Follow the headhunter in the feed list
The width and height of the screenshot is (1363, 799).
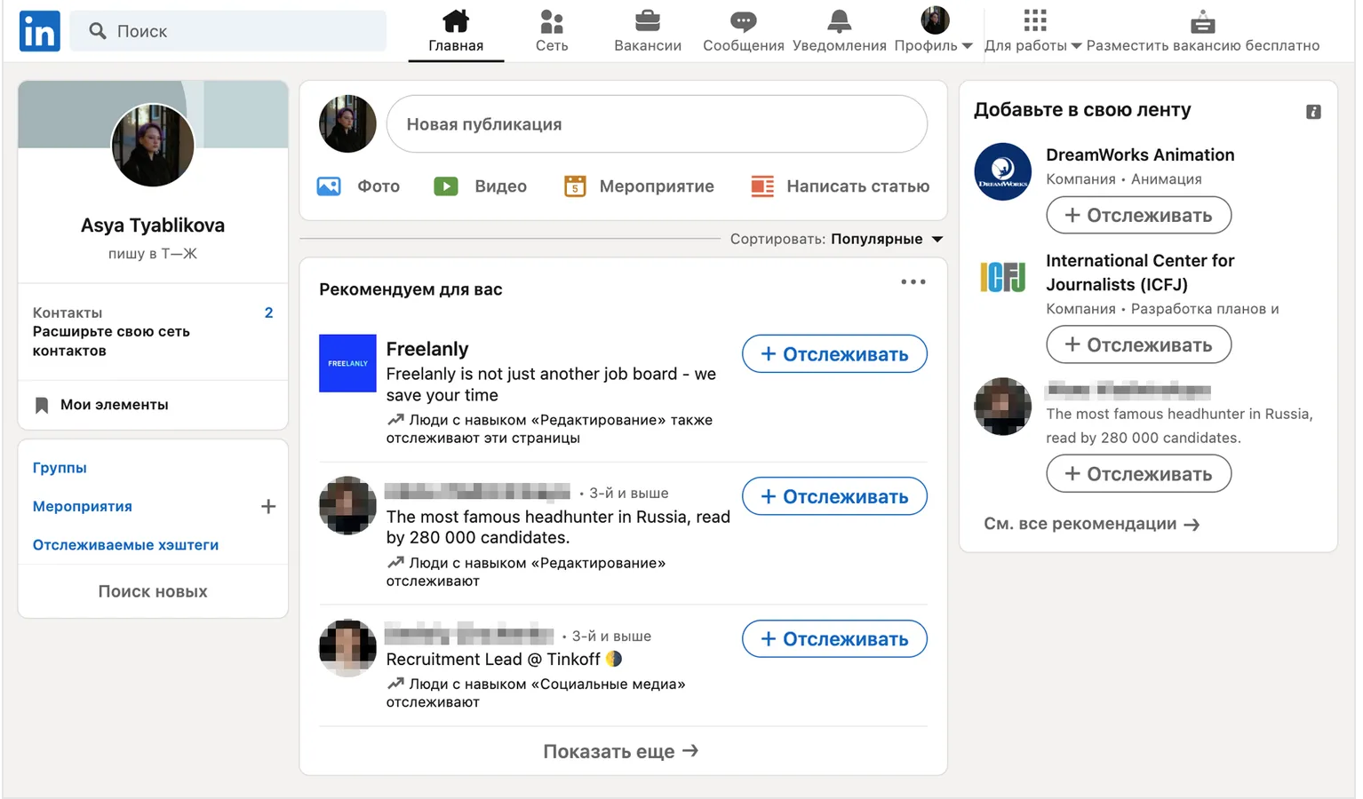(x=834, y=496)
